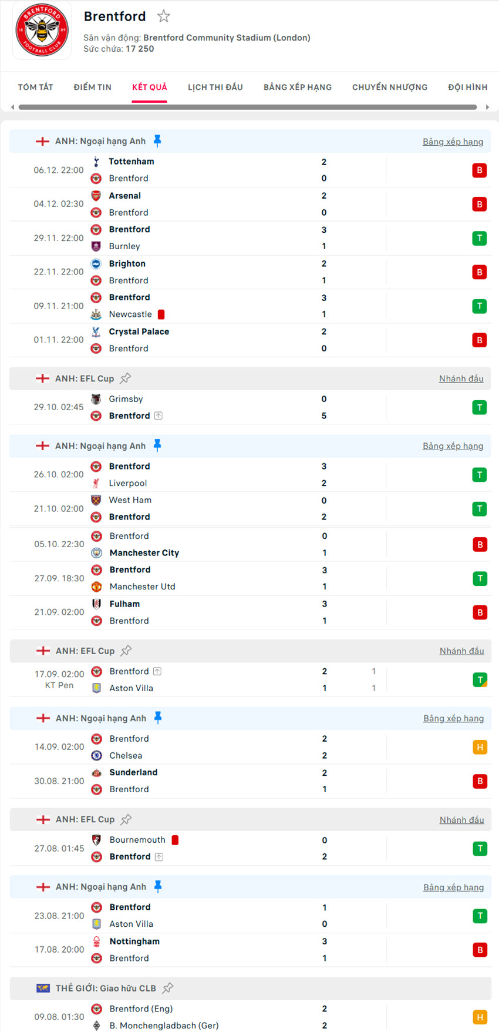The image size is (499, 1032).
Task: Unpin the Ngoại hạng Anh league section
Action: point(157,140)
